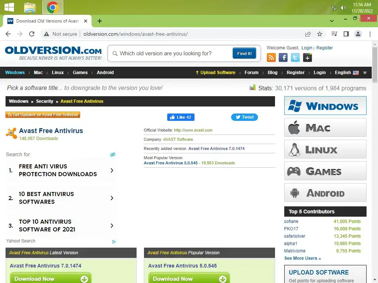Open the media control icon in toolbar

[x=334, y=34]
